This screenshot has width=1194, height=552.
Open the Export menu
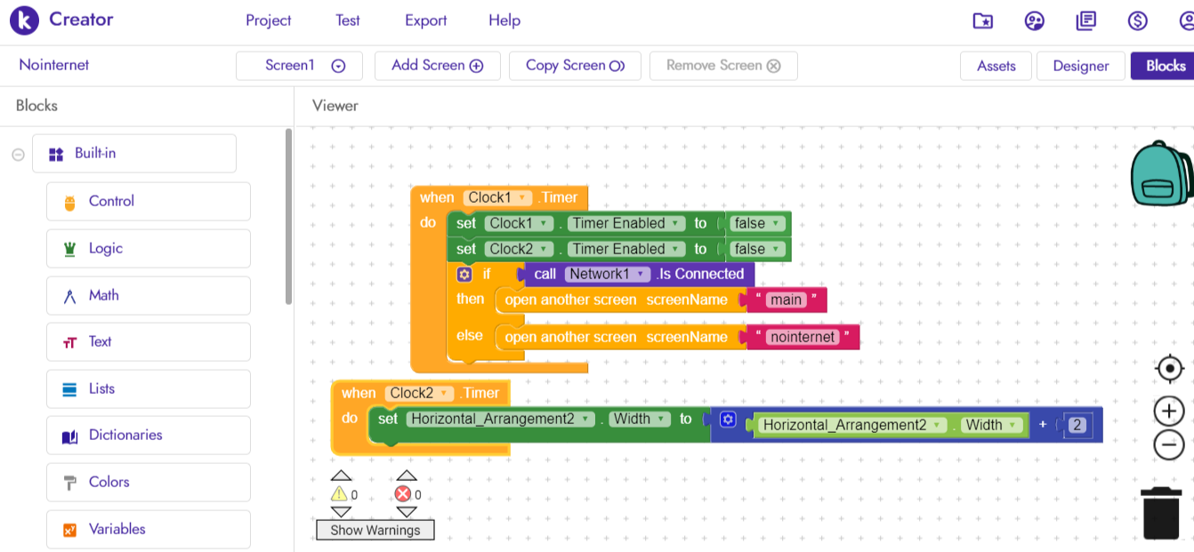point(425,20)
